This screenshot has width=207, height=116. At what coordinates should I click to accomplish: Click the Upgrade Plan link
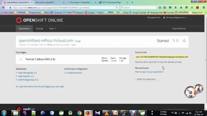154,17
